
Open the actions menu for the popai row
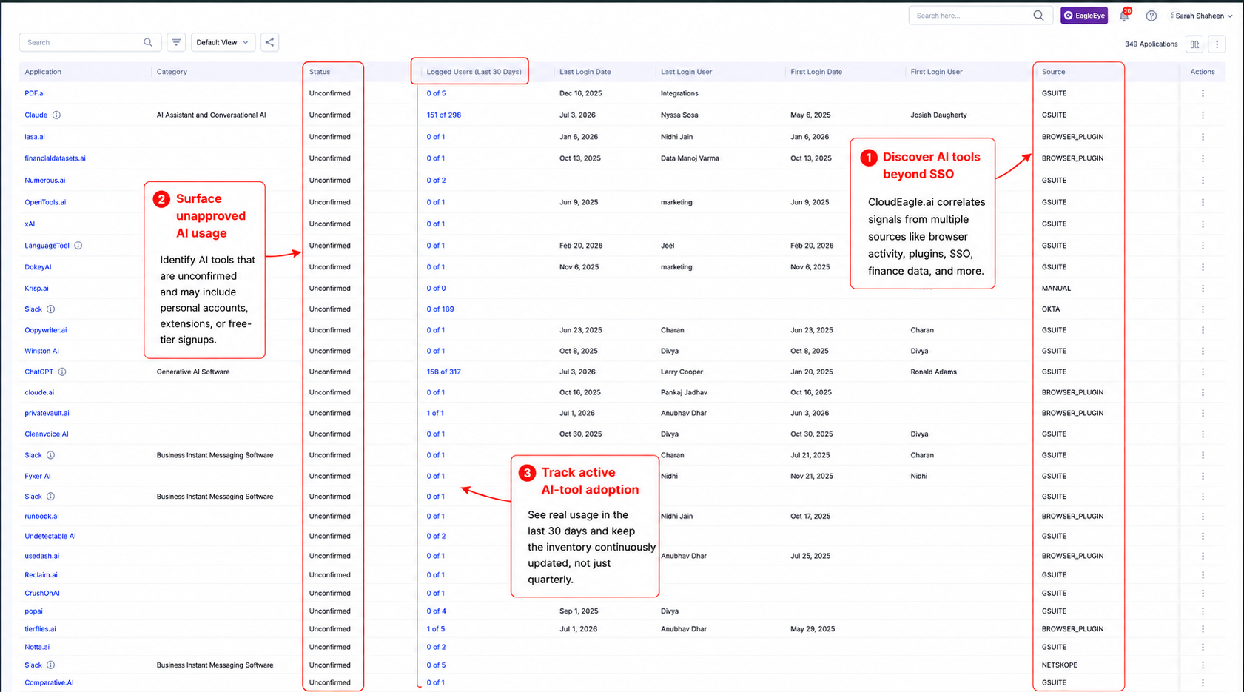pyautogui.click(x=1203, y=611)
